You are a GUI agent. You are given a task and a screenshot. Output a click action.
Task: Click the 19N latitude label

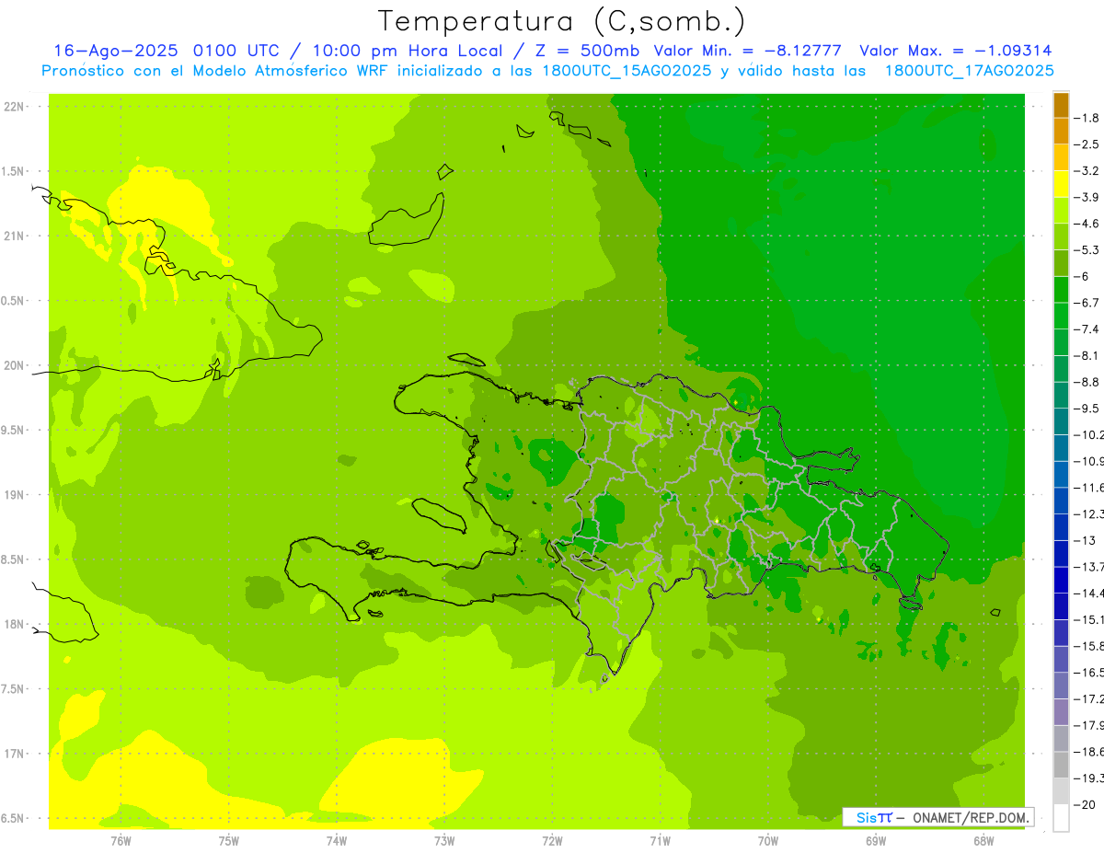point(14,495)
